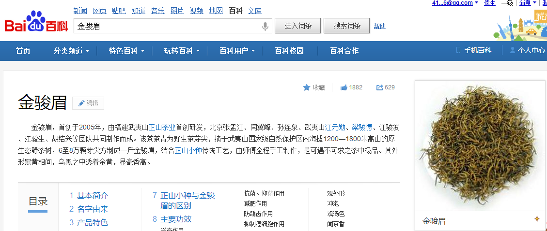Click the search field containing 金骏眉

click(x=167, y=26)
